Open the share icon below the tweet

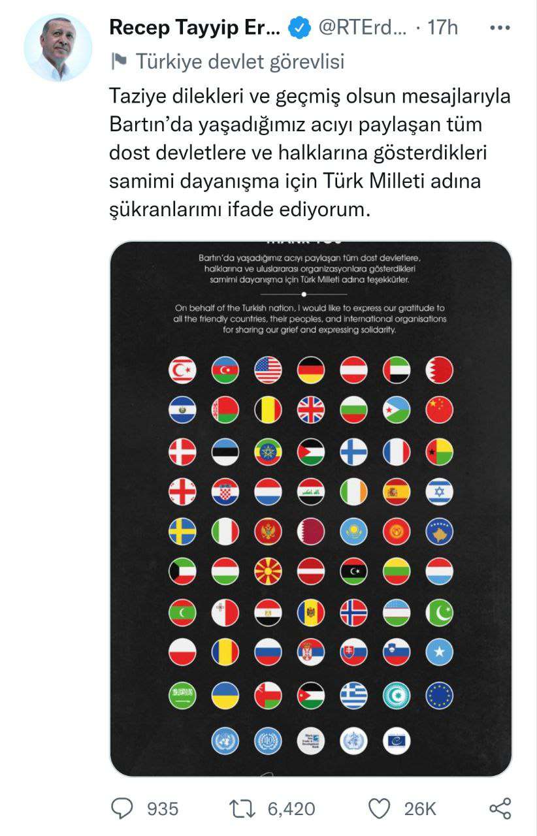click(500, 809)
